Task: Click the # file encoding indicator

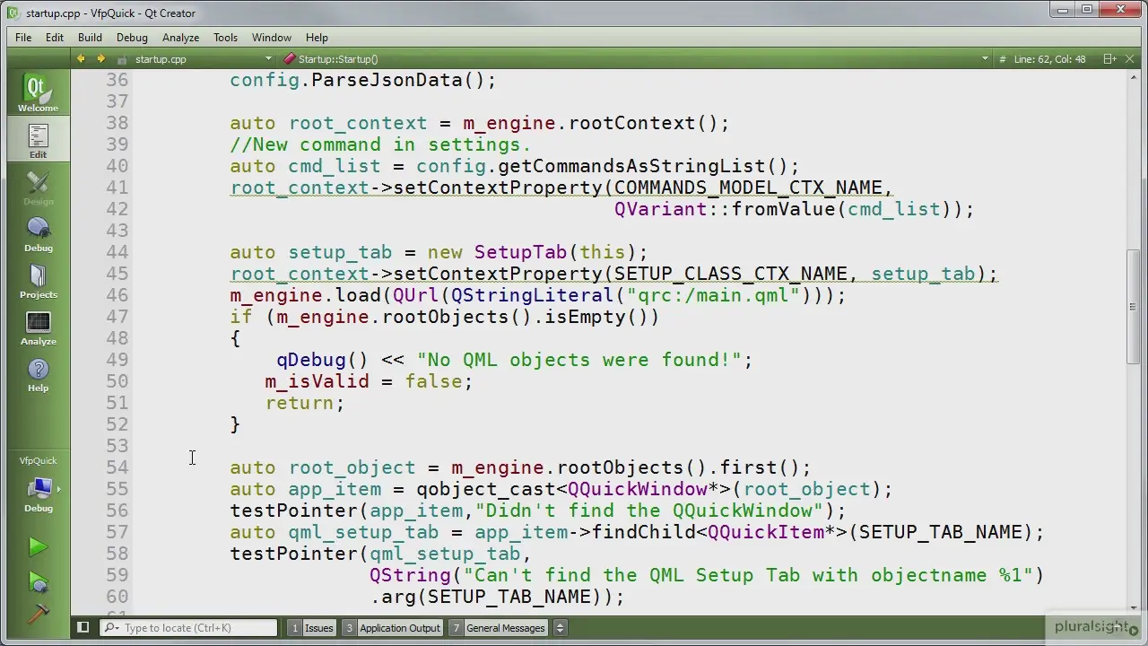Action: click(x=1003, y=59)
